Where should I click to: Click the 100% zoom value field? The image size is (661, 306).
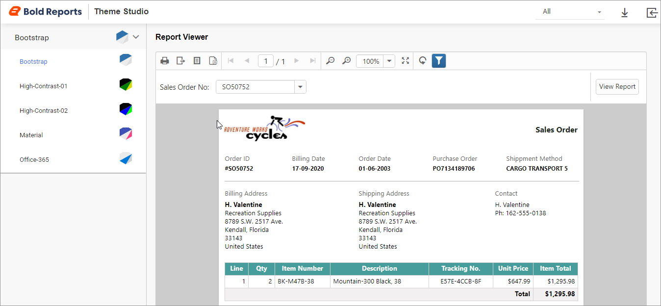pos(370,61)
